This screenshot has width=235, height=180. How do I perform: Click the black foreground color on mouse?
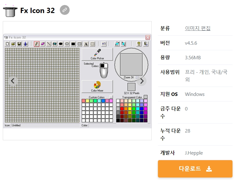click(102, 66)
